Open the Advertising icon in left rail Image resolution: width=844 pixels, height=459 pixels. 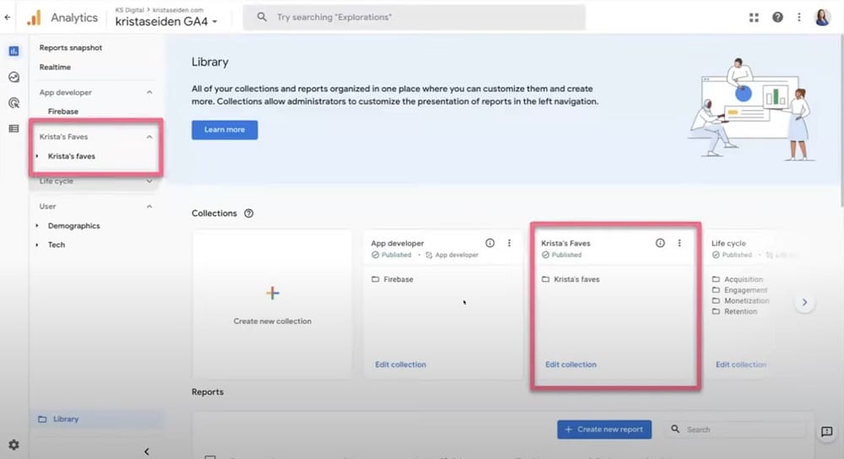(x=14, y=103)
